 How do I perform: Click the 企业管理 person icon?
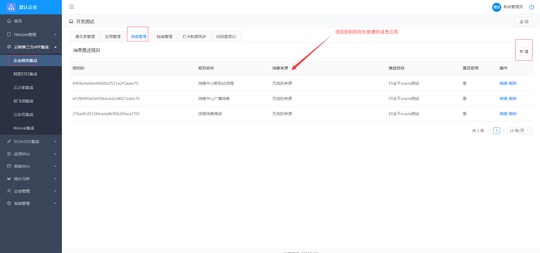(9, 191)
